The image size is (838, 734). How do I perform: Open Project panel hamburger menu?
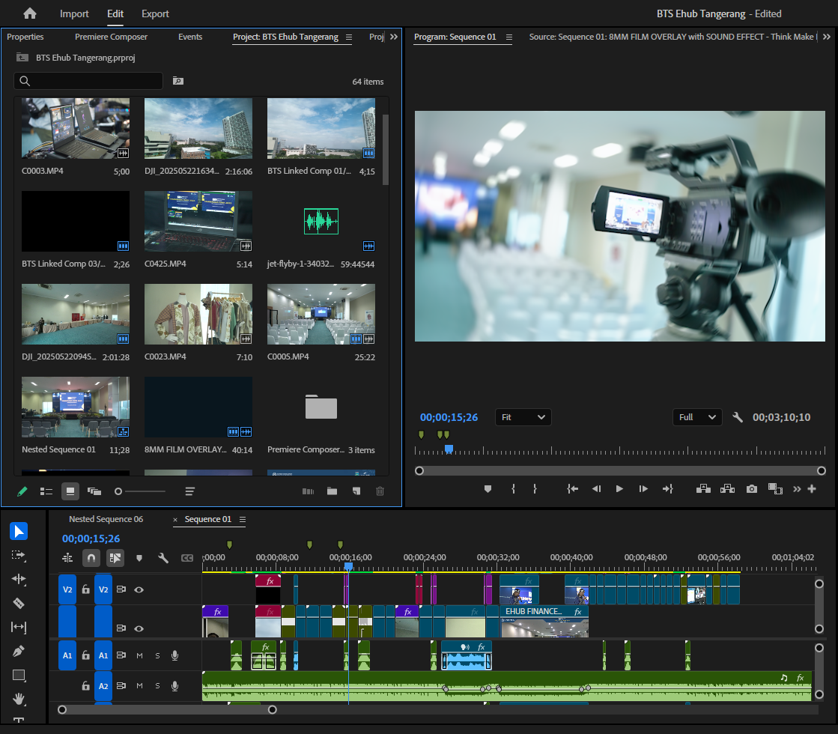click(349, 37)
